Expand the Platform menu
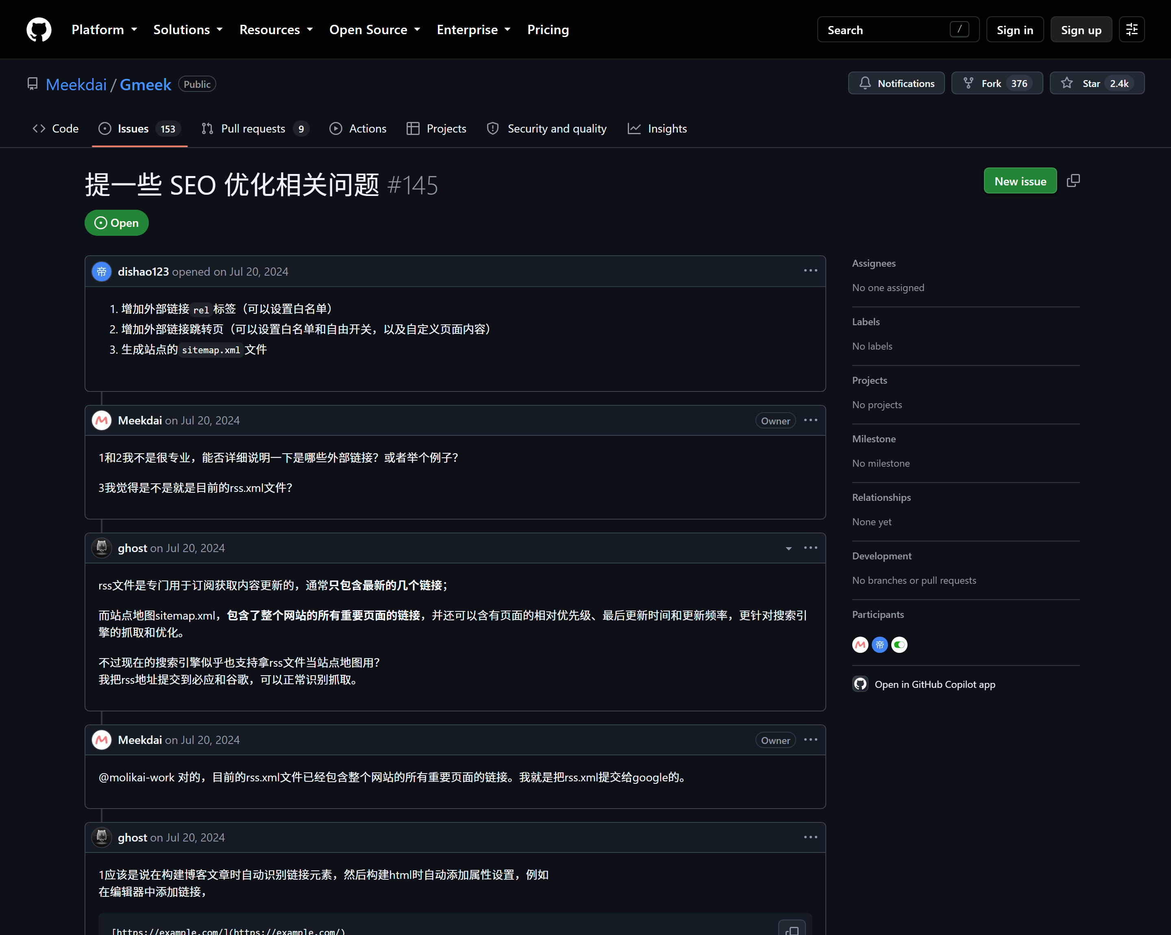 pos(104,29)
